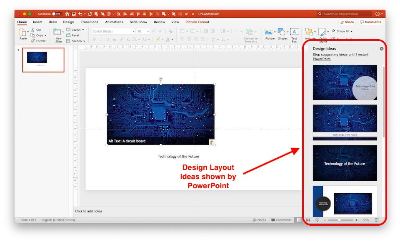Image resolution: width=400 pixels, height=242 pixels.
Task: Click fit slide to window icon
Action: (x=377, y=220)
